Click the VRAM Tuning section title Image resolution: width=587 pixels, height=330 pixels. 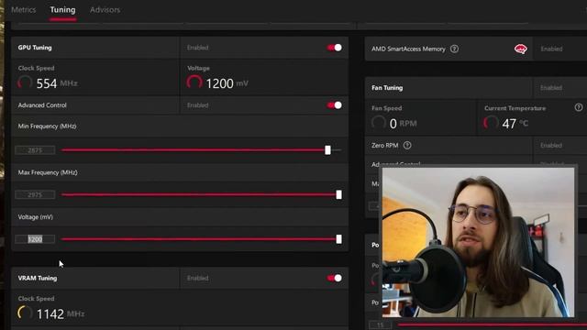[38, 278]
